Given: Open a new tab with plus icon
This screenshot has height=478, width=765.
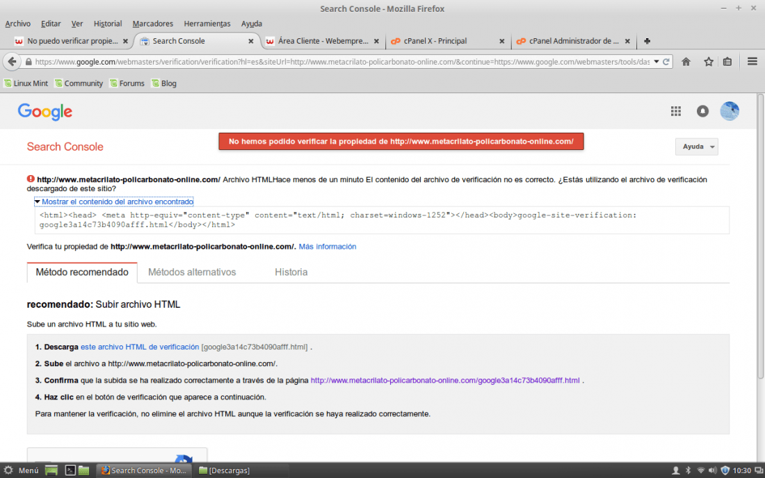Looking at the screenshot, I should coord(647,41).
